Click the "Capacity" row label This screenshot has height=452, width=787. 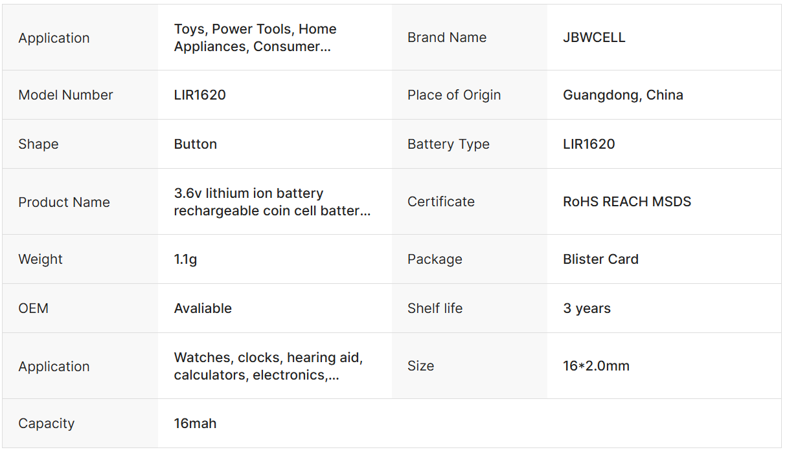(46, 424)
